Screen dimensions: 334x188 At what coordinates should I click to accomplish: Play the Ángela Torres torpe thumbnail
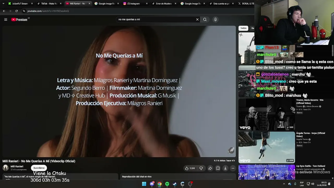coord(267,148)
